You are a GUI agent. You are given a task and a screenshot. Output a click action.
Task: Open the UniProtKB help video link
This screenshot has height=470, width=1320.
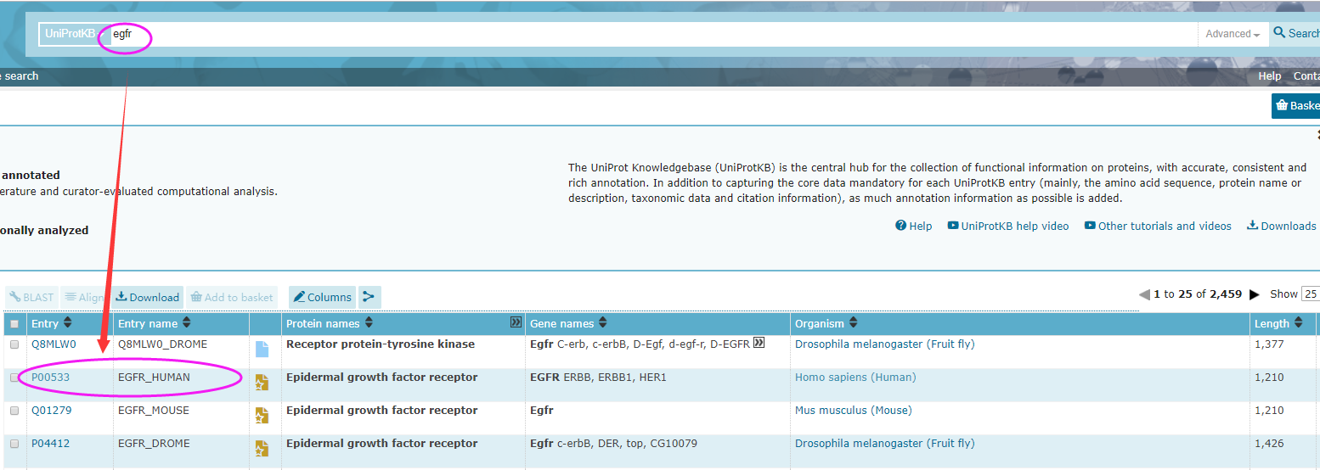(1008, 226)
